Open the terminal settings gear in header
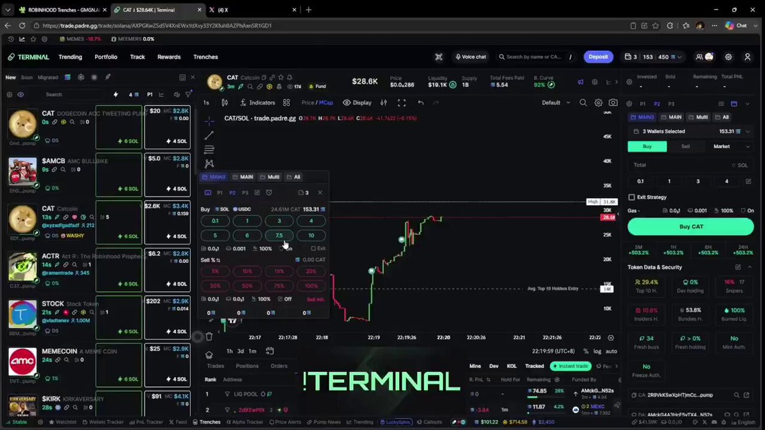 [729, 57]
